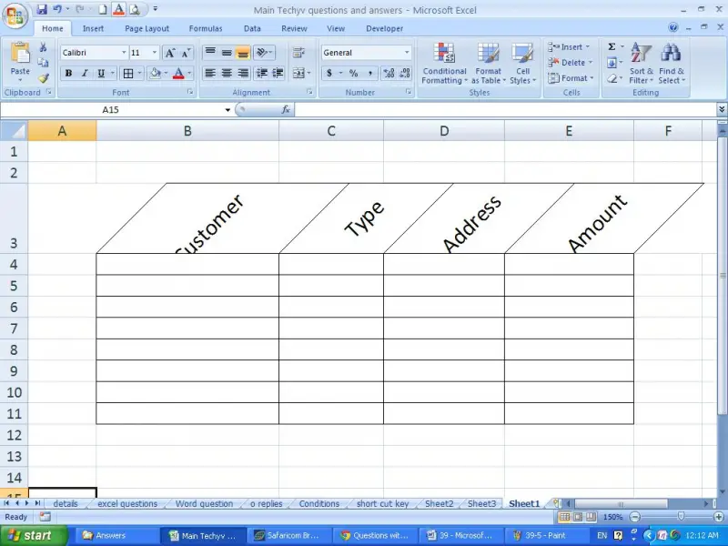The width and height of the screenshot is (728, 546).
Task: Toggle Underline formatting
Action: (x=100, y=74)
